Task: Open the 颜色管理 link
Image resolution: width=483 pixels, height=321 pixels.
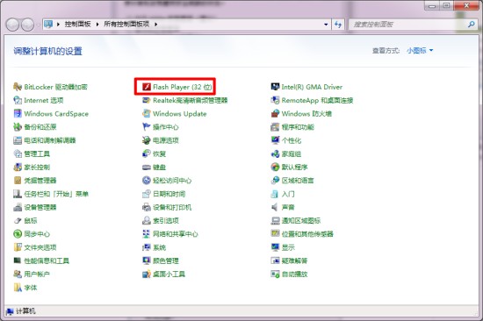Action: click(166, 260)
